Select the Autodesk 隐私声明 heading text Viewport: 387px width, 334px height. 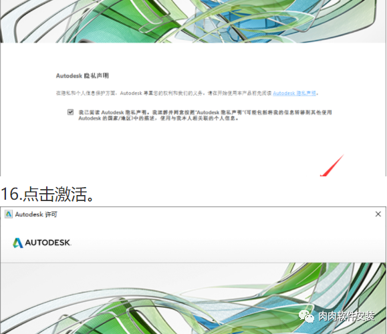[x=82, y=75]
